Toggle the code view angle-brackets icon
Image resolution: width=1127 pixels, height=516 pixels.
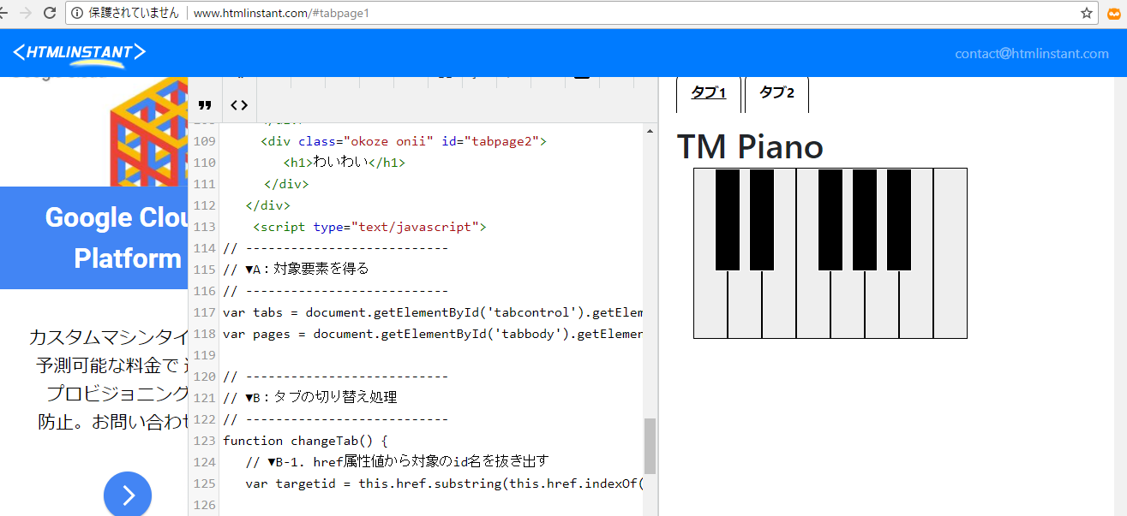[x=239, y=105]
